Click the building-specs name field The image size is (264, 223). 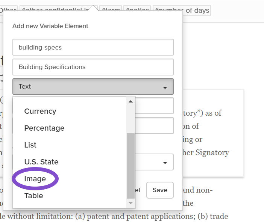point(93,47)
